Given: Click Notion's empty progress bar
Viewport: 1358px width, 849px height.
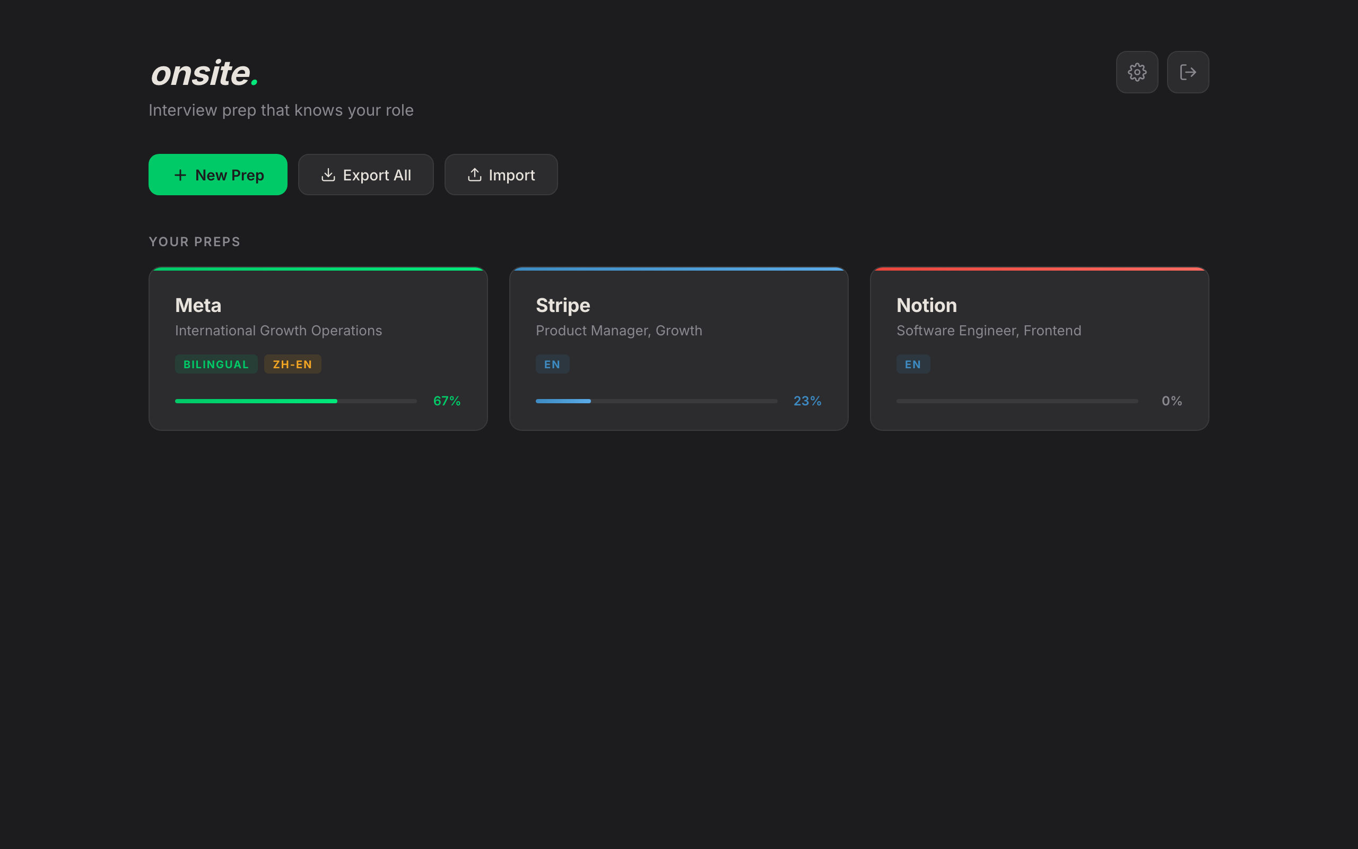Looking at the screenshot, I should 1017,401.
